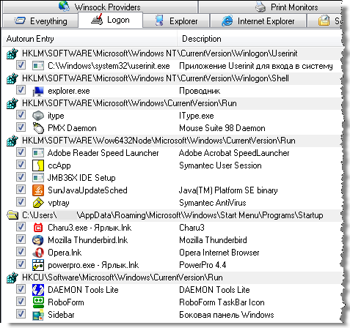
Task: Select the 'Java(TM) Platform SE binary' description
Action: pyautogui.click(x=228, y=190)
